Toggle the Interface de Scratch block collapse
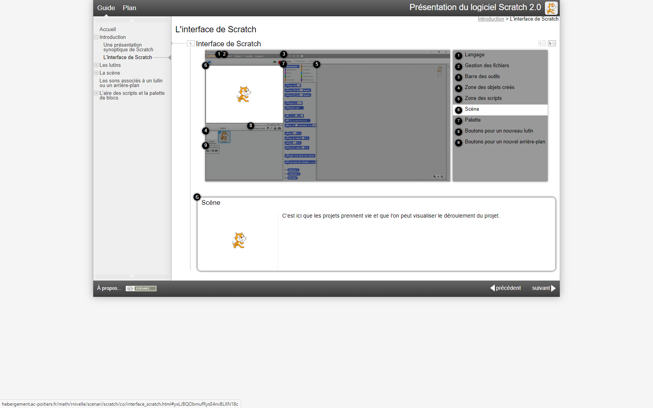The height and width of the screenshot is (408, 653). pyautogui.click(x=190, y=44)
